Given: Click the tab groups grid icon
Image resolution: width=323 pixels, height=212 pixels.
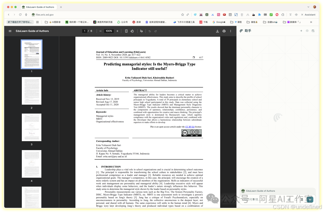Looking at the screenshot, I should (x=37, y=22).
